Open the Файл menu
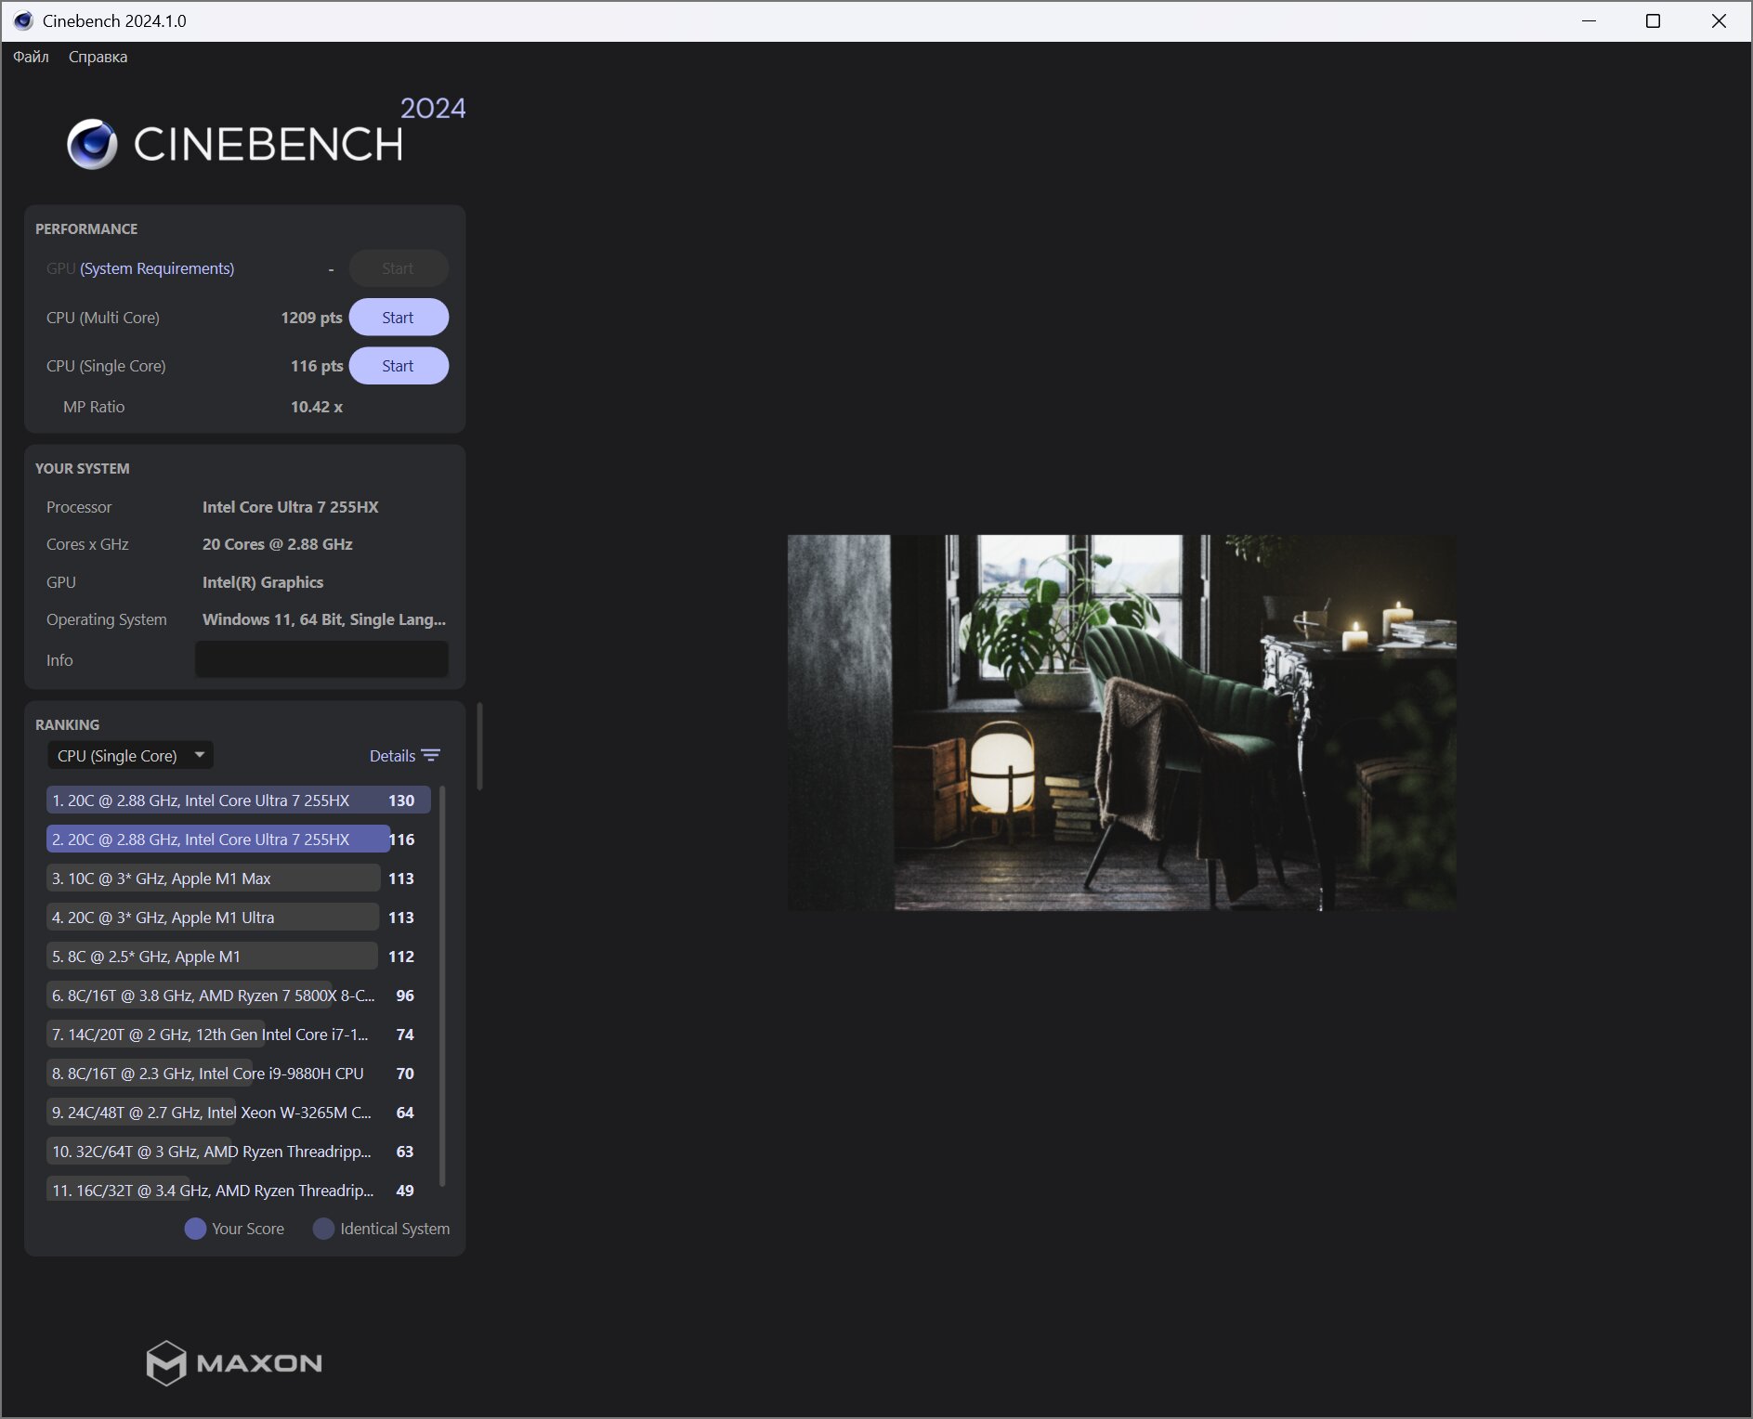Screen dimensions: 1753x1419 pyautogui.click(x=31, y=57)
